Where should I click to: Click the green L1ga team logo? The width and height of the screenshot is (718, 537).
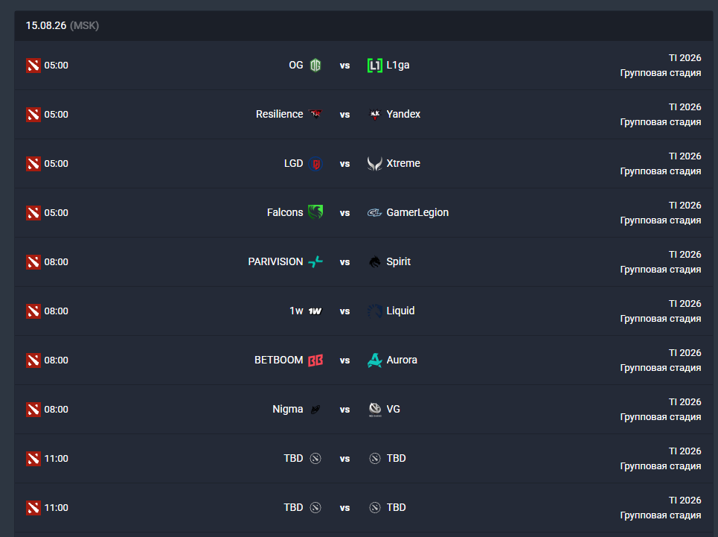(374, 66)
